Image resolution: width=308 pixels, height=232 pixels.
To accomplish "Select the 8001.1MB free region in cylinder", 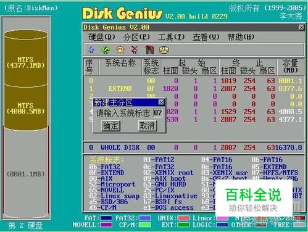I will 26,174.
